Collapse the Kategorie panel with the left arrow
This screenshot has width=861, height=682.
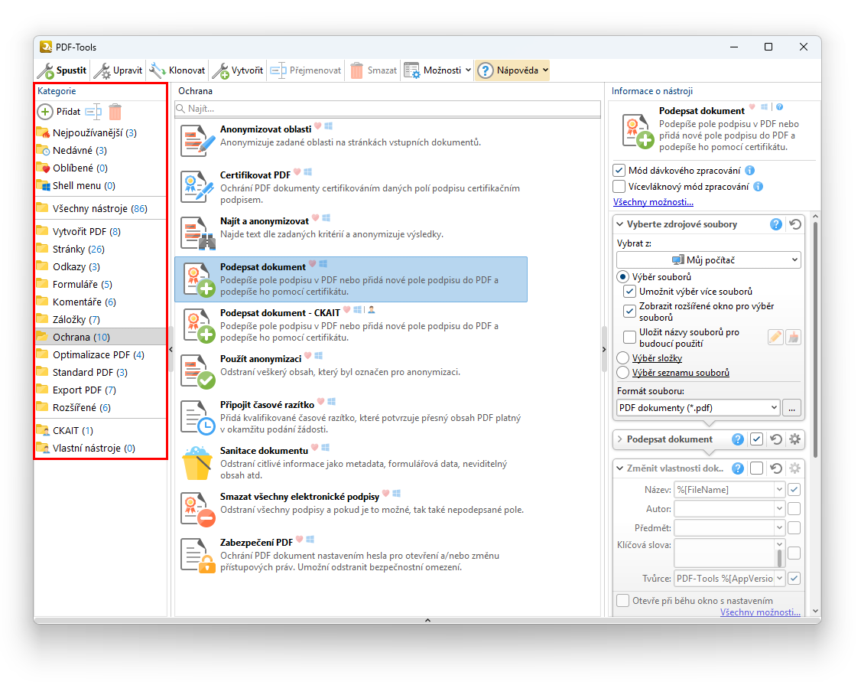(x=171, y=350)
